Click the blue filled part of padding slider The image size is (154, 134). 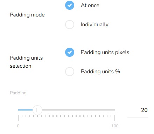pos(26,110)
